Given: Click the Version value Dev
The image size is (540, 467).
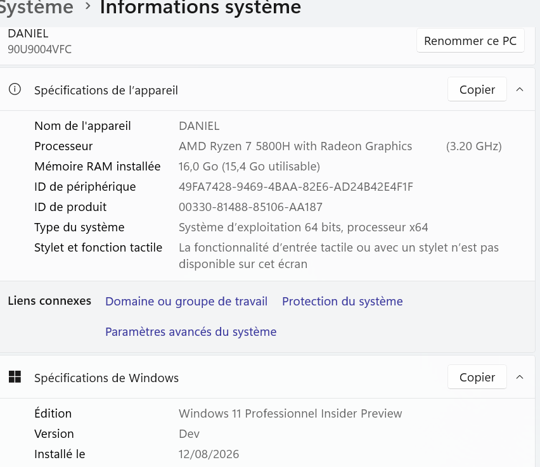Looking at the screenshot, I should (x=189, y=433).
